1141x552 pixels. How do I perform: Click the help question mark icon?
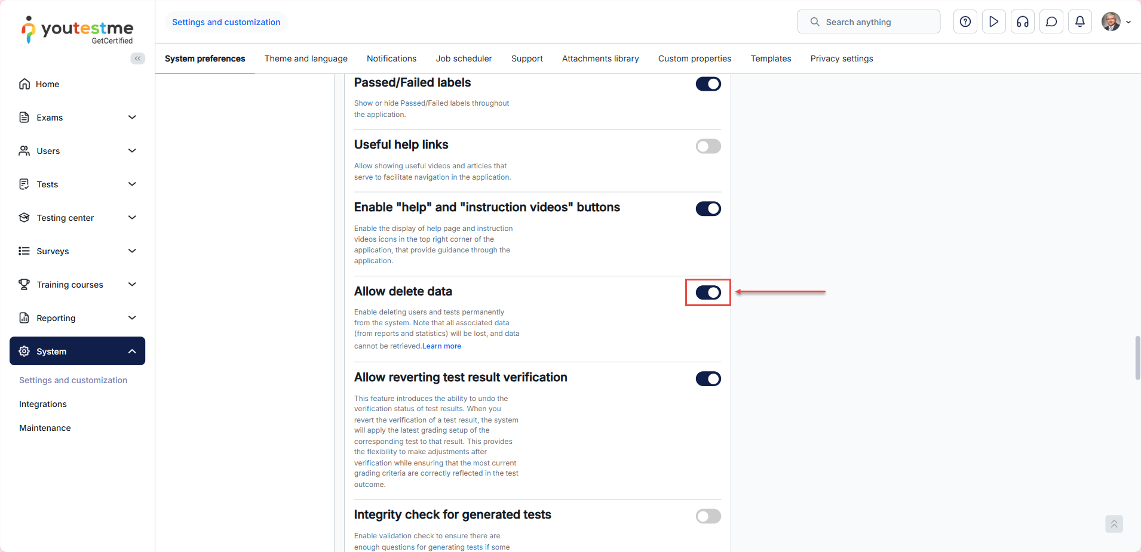coord(965,22)
